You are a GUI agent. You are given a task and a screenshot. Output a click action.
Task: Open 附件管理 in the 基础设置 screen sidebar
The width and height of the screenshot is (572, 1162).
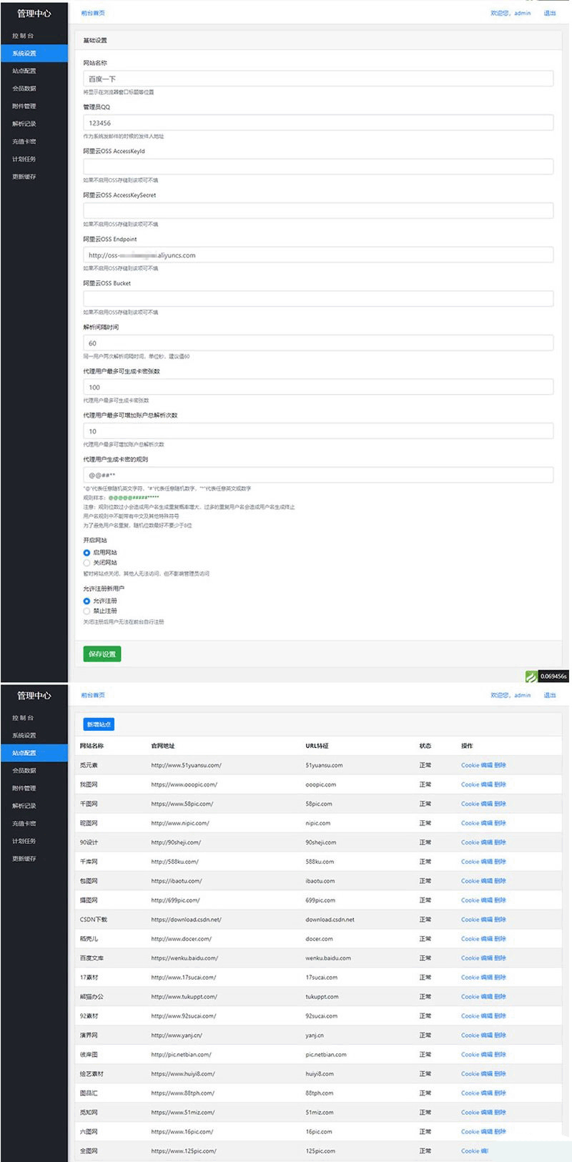[24, 106]
